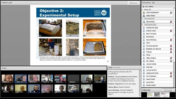Screen dimensions: 176x99
Task: Select Andrew... video thumbnail
Action: (x=60, y=89)
